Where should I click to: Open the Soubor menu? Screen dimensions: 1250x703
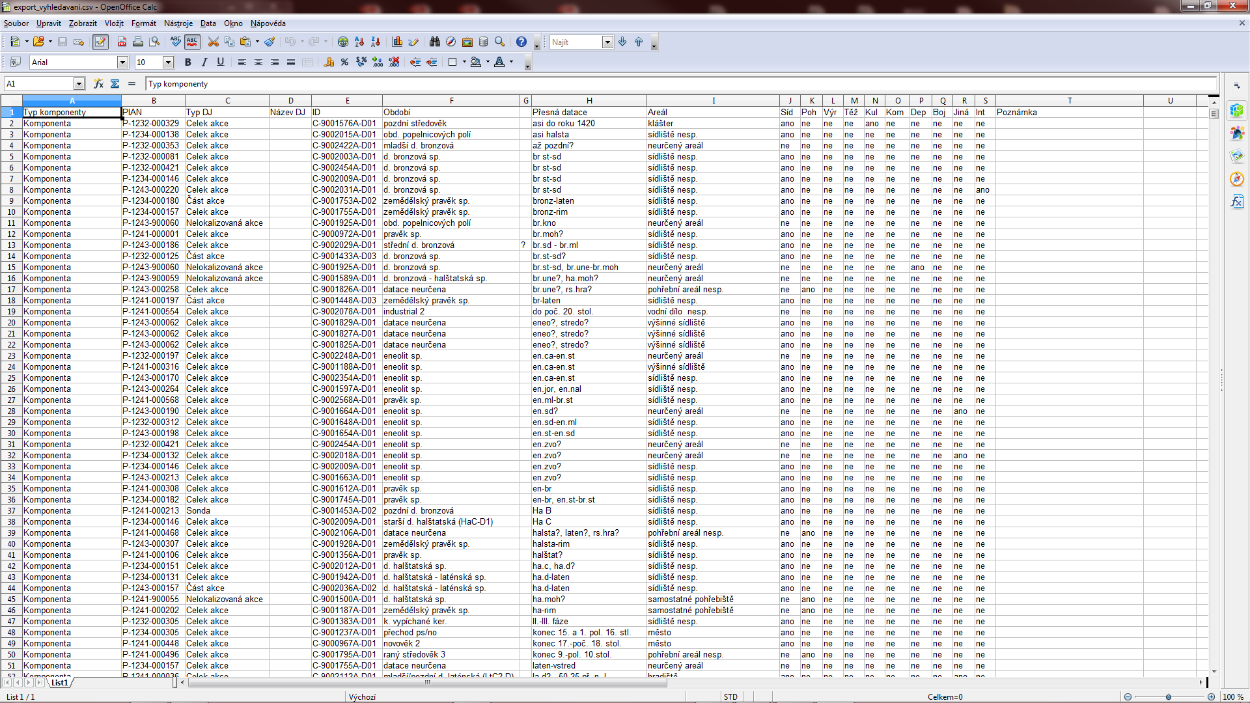tap(16, 23)
